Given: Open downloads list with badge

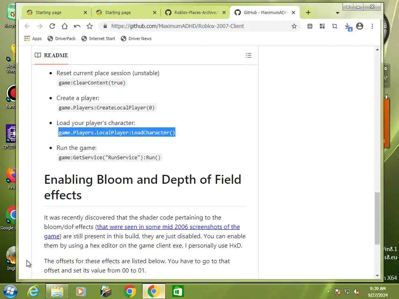Looking at the screenshot, I should 348,27.
